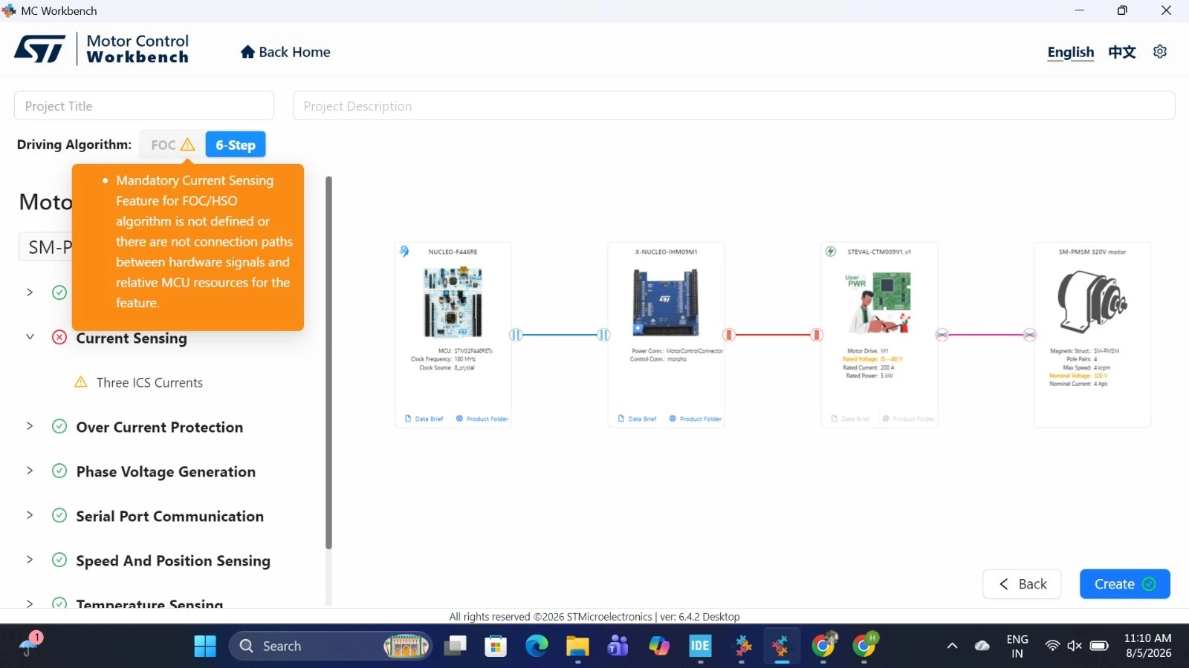Viewport: 1189px width, 668px height.
Task: Click the Back button
Action: tap(1022, 584)
